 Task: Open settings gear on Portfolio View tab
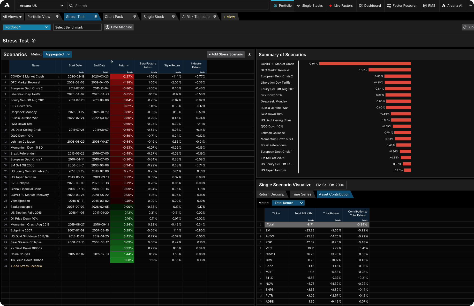(57, 17)
